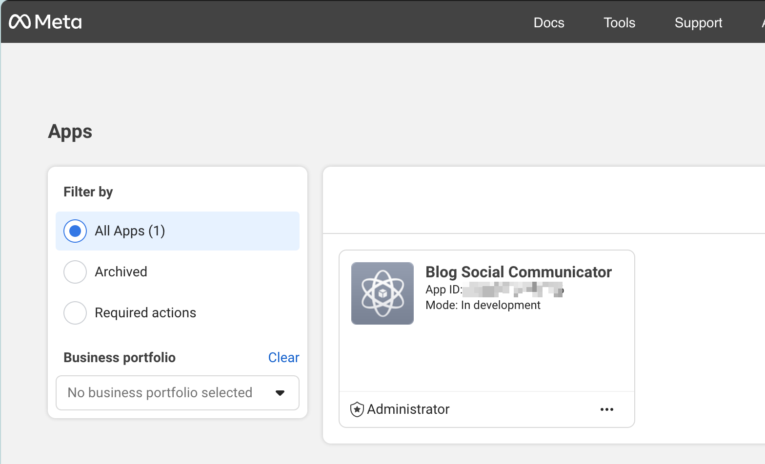Click the Blog Social Communicator atom icon
Image resolution: width=765 pixels, height=464 pixels.
click(x=382, y=293)
